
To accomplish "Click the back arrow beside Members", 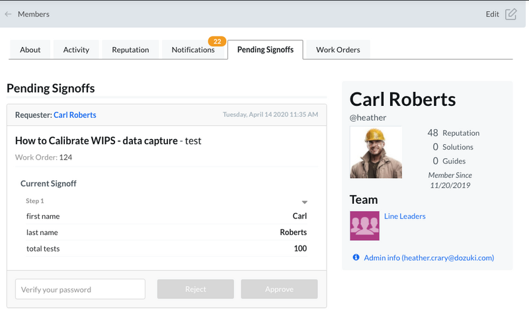I will 8,14.
